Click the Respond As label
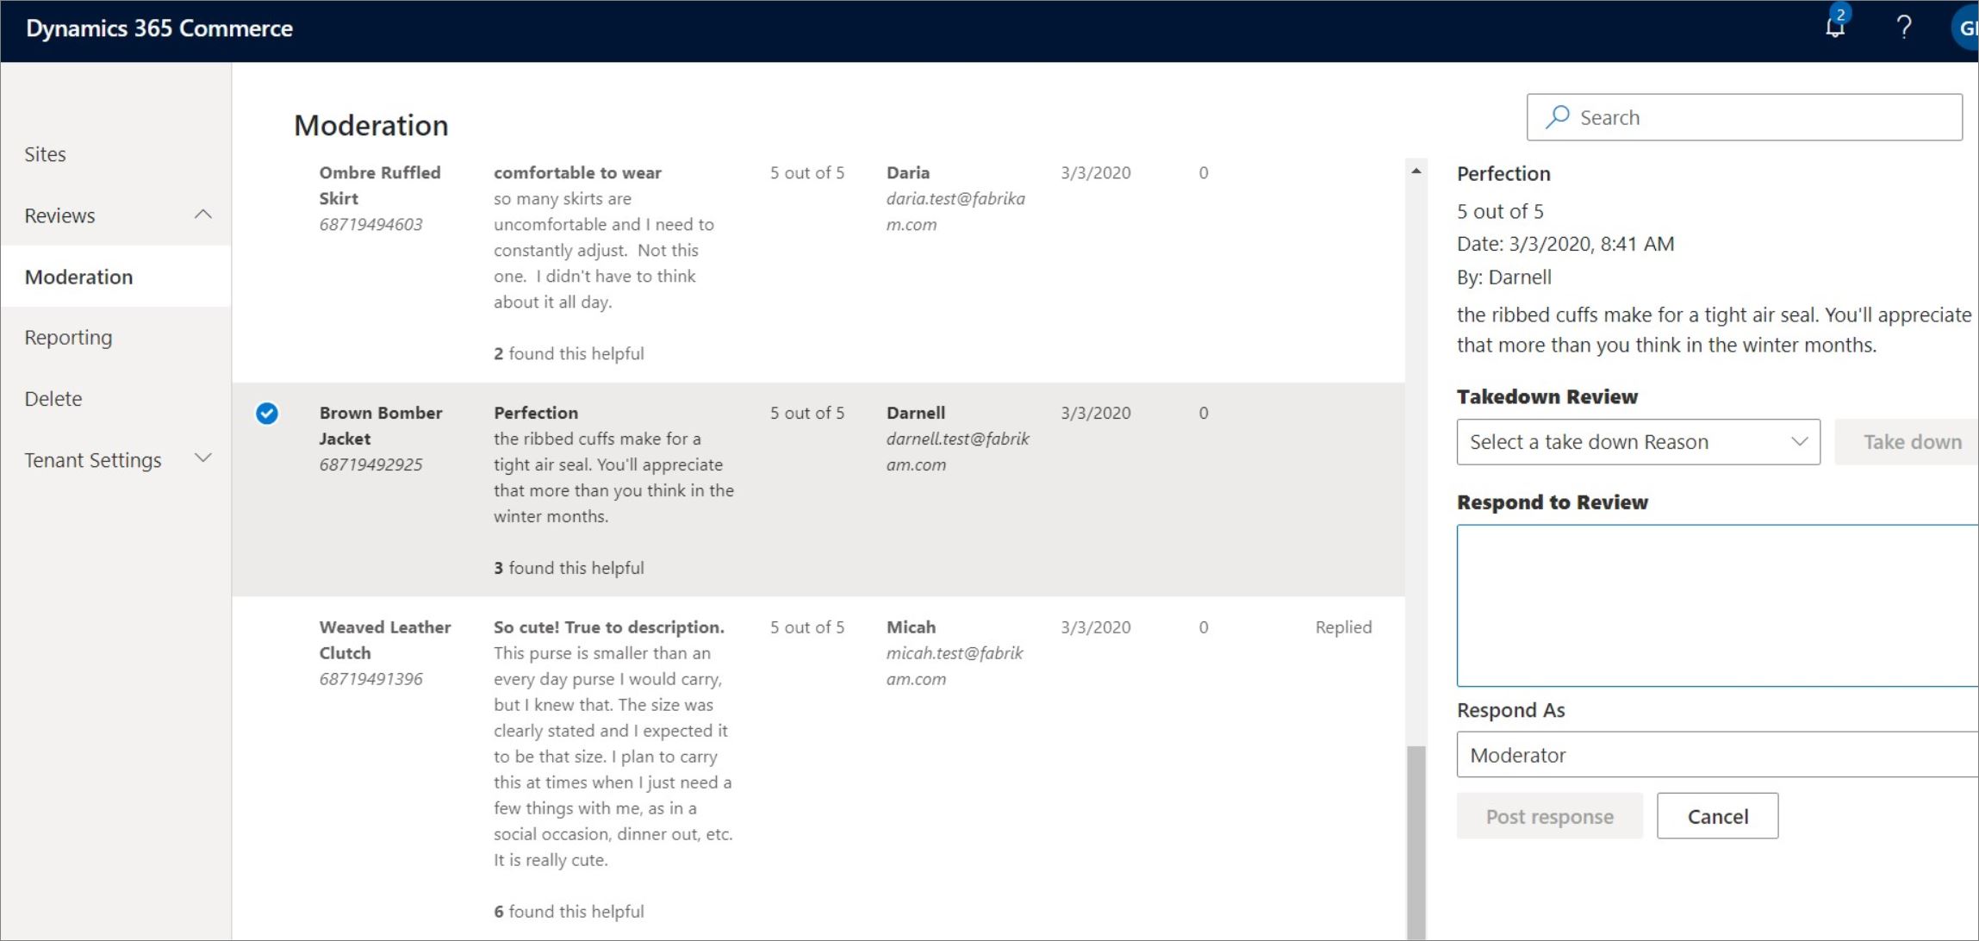The height and width of the screenshot is (941, 1979). click(1511, 711)
